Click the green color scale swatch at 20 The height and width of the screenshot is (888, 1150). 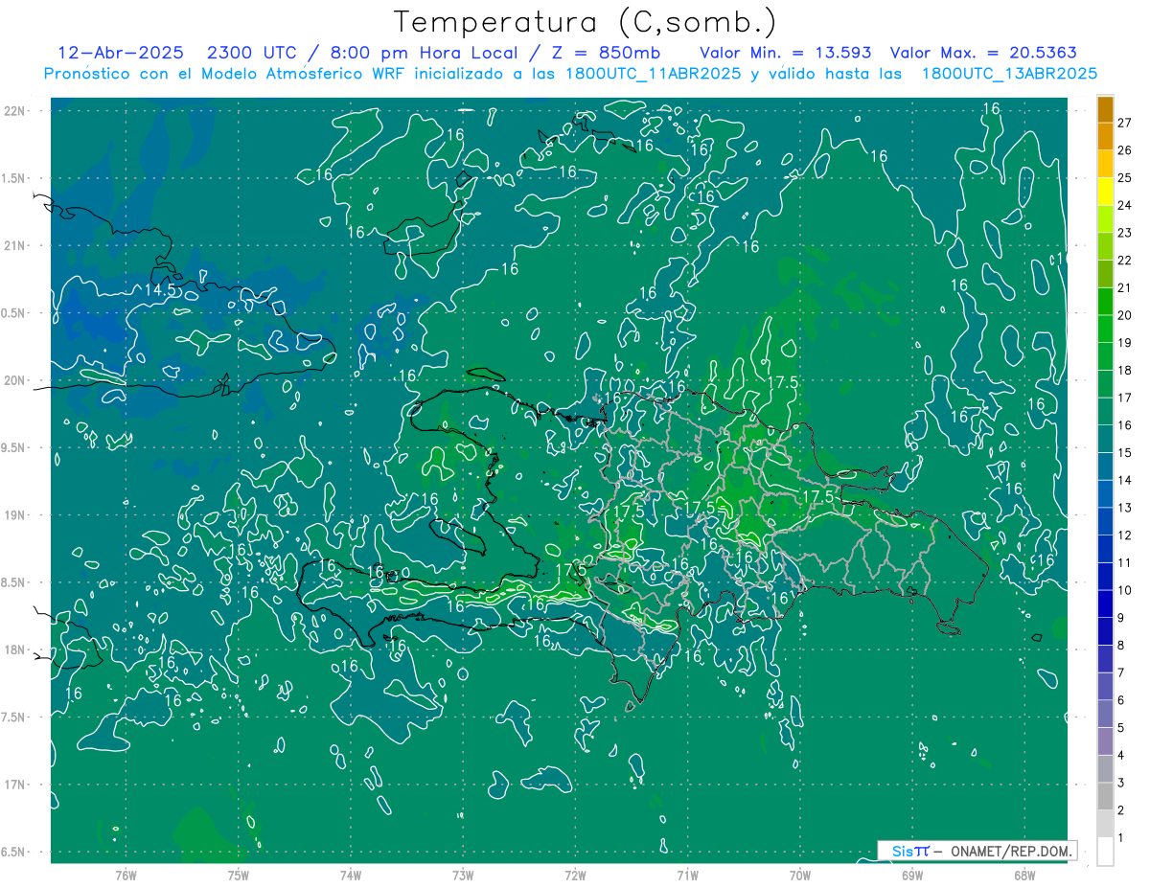click(x=1105, y=302)
